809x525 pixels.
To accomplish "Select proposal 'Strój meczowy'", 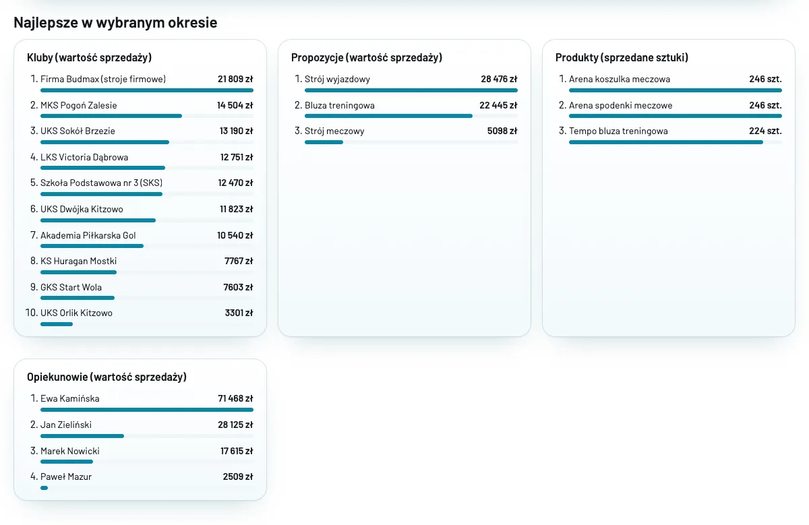I will pos(334,131).
